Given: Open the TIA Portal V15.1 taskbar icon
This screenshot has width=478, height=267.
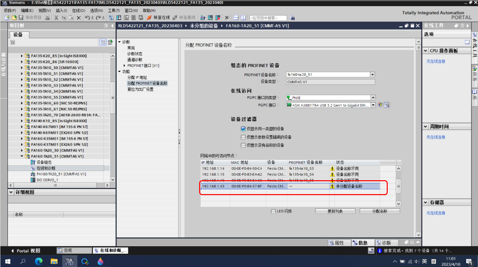Looking at the screenshot, I should tap(69, 261).
